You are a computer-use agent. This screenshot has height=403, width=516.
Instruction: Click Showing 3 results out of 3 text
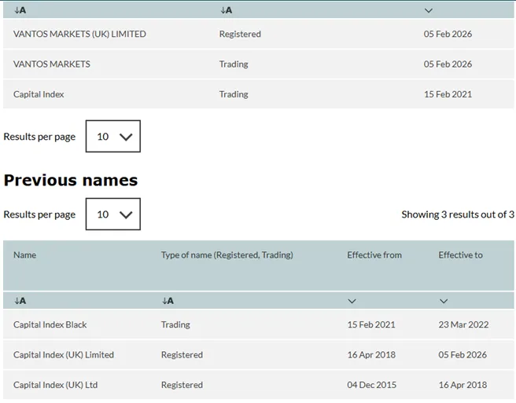[458, 214]
